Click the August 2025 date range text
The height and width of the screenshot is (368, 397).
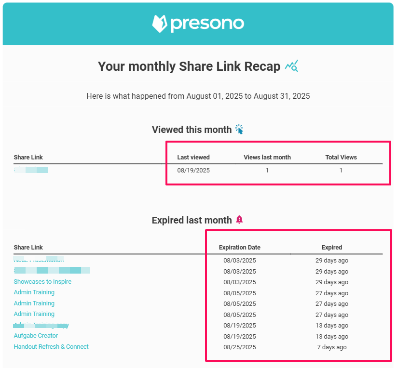[x=198, y=96]
